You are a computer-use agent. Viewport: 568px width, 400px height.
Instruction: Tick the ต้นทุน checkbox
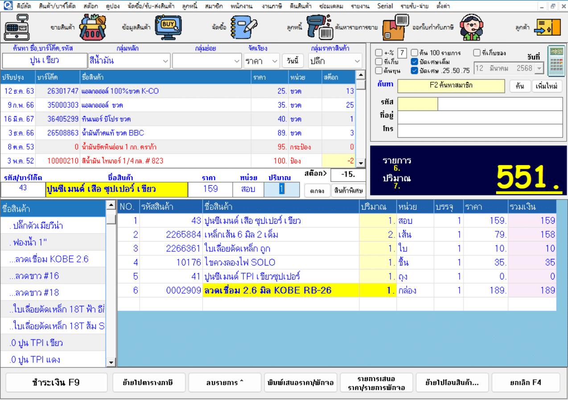379,71
